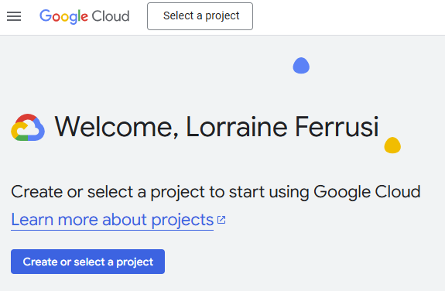Viewport: 445px width, 291px height.
Task: Toggle the main navigation menu drawer
Action: (14, 16)
